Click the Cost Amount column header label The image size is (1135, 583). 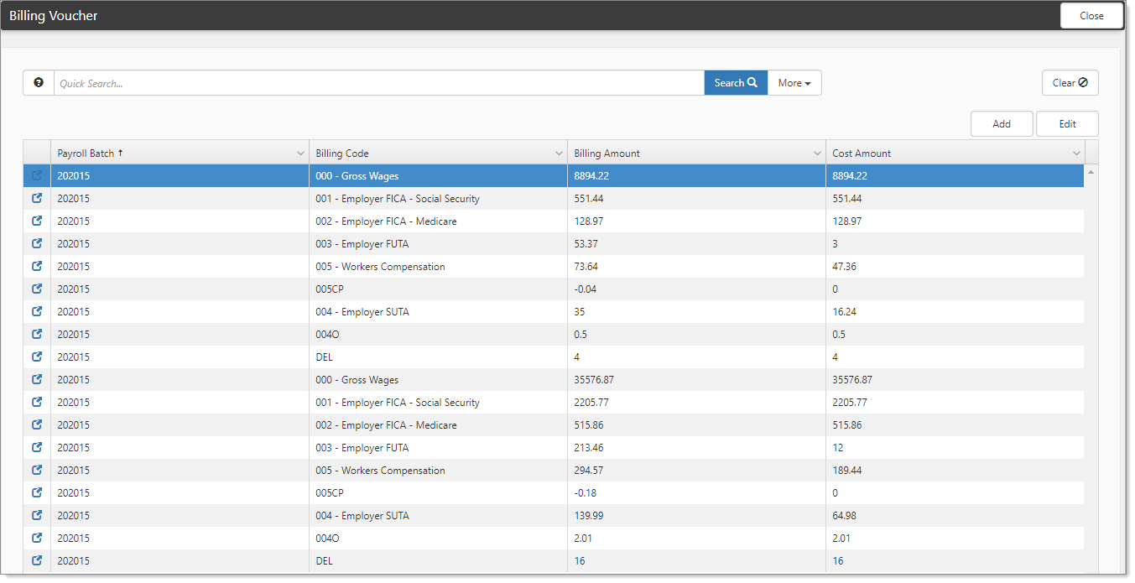click(862, 154)
